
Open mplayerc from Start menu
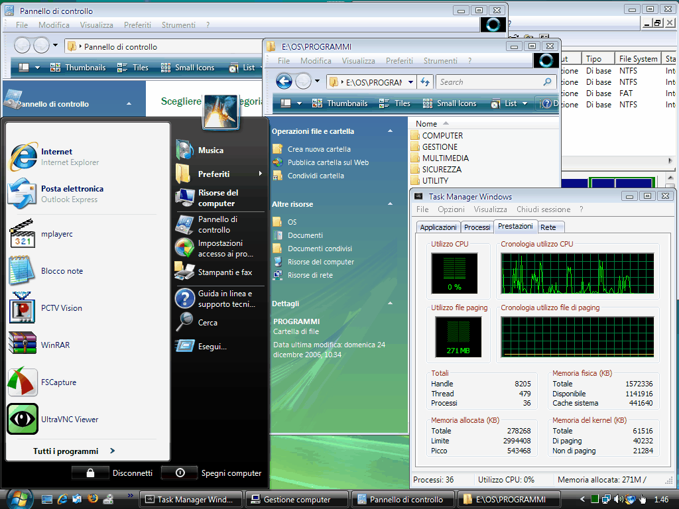[41, 234]
